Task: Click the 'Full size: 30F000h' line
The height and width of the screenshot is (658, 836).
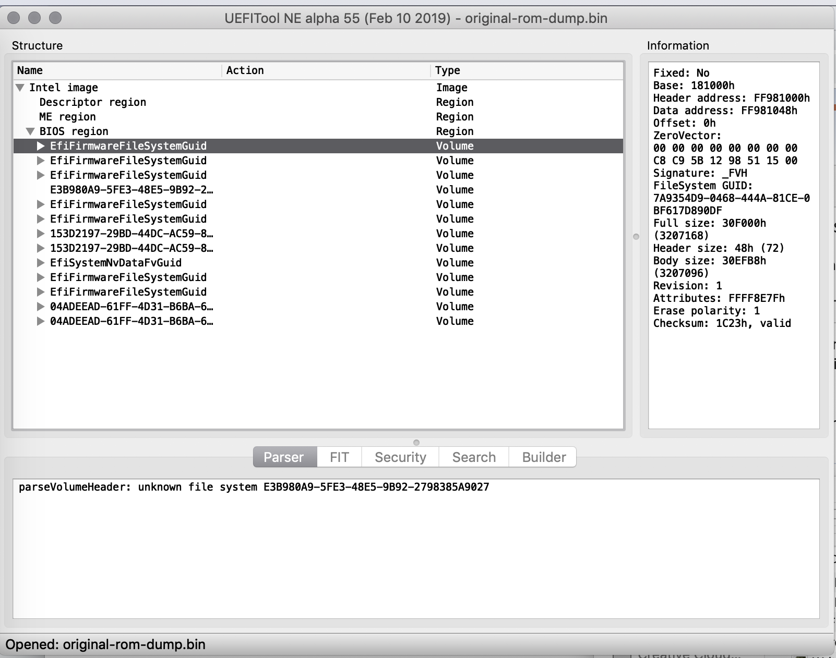Action: click(710, 223)
